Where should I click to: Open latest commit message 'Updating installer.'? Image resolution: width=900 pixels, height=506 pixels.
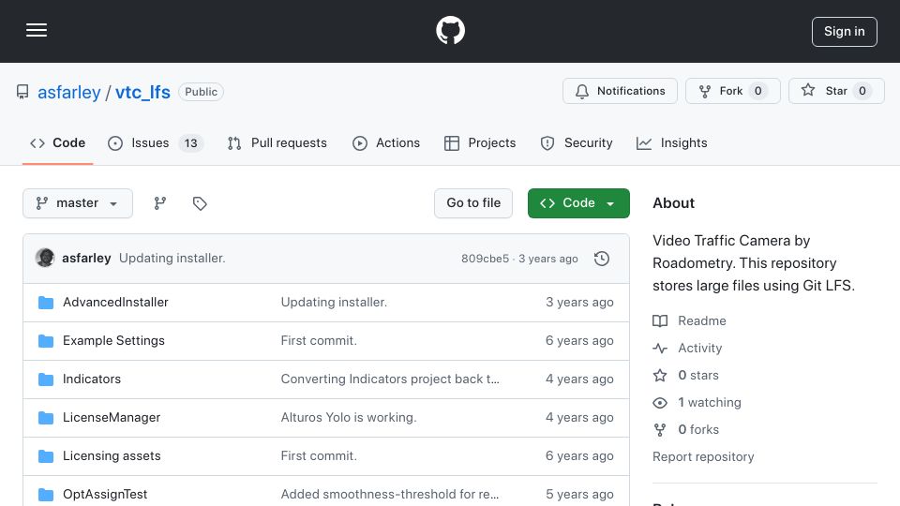(172, 259)
